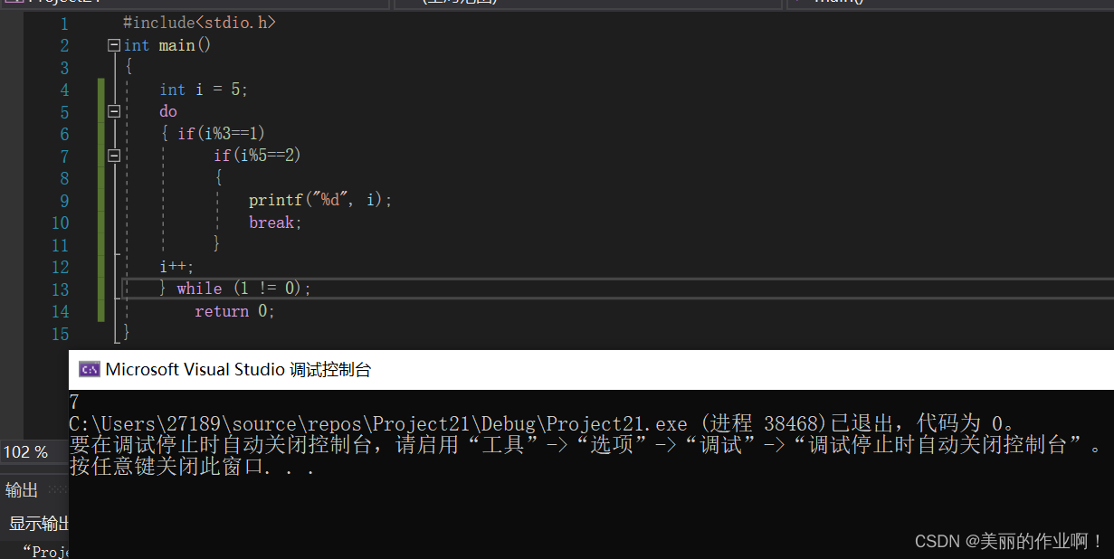Click line number 4 in the gutter

tap(64, 90)
